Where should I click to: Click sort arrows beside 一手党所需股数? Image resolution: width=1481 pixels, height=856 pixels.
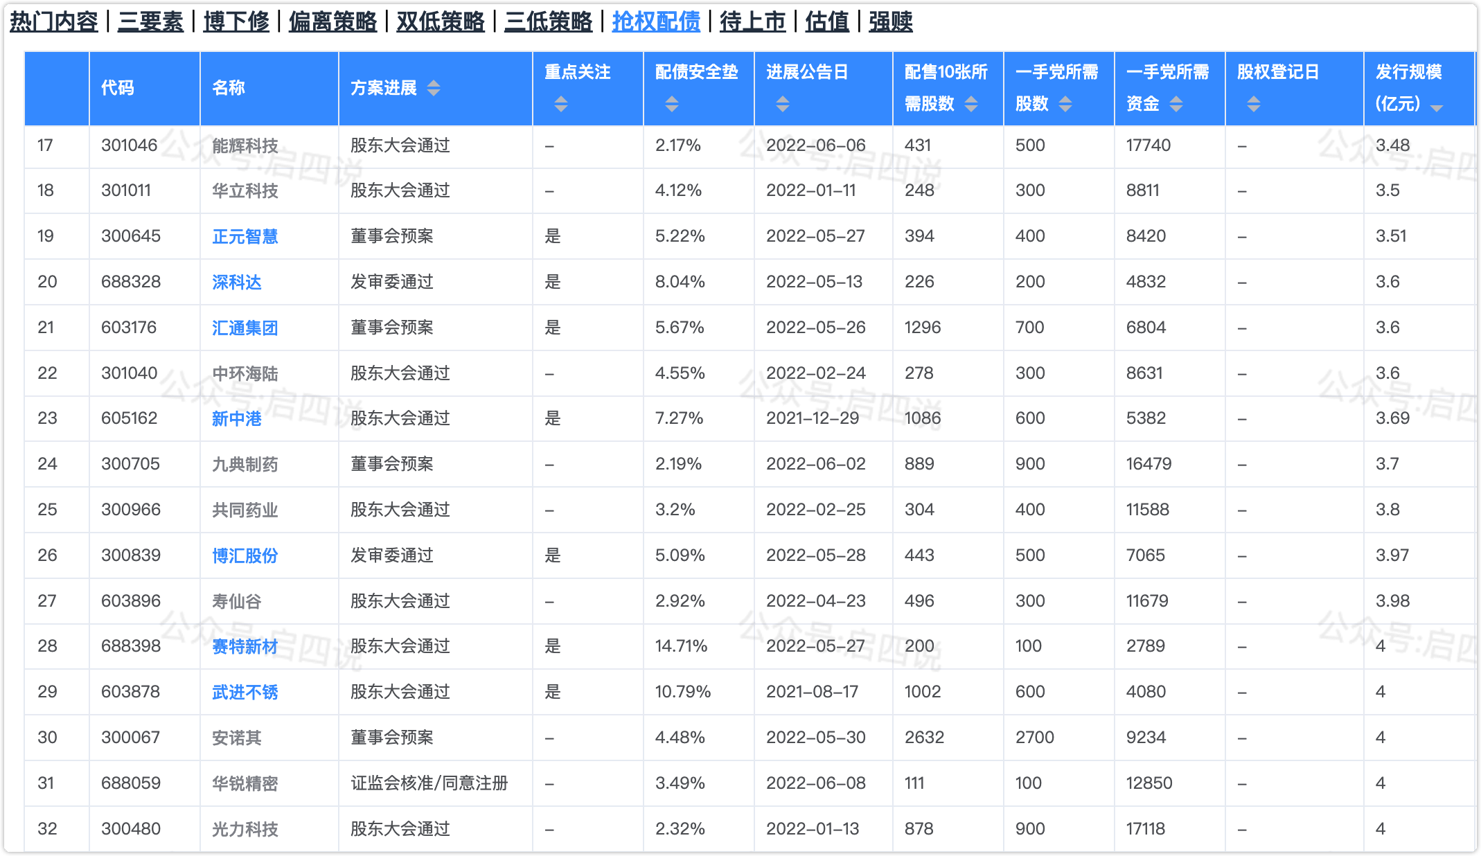coord(1065,105)
